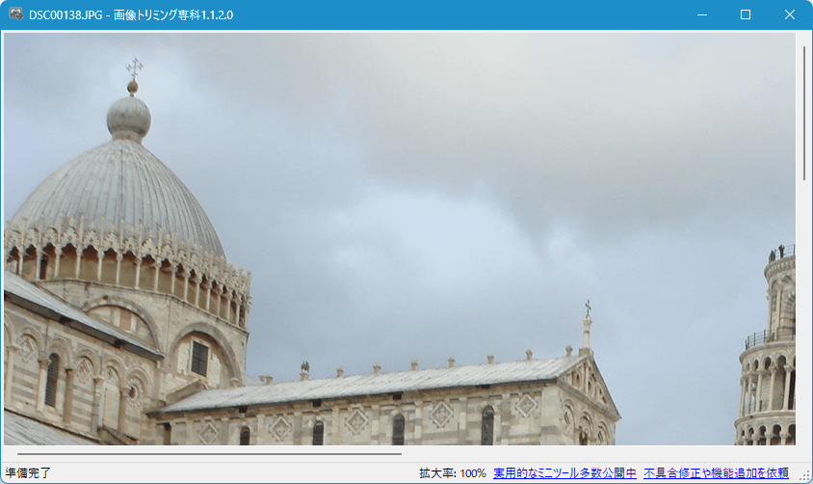The width and height of the screenshot is (813, 484).
Task: Click the 拡大率: 100% status text
Action: coord(453,473)
